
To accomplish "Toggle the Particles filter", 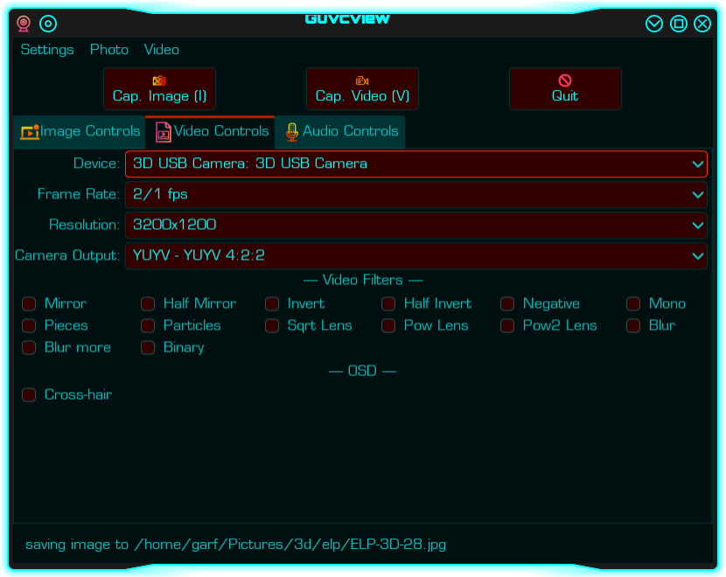I will tap(148, 326).
